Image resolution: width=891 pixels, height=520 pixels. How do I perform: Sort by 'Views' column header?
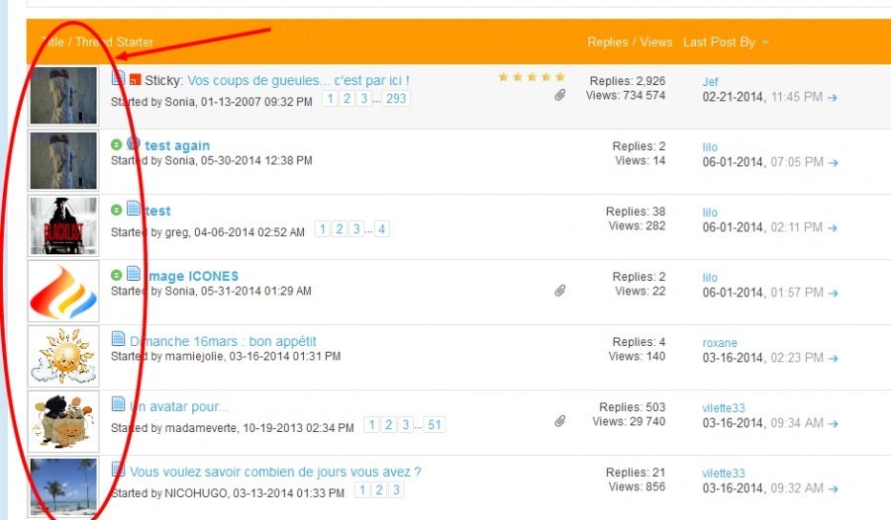(x=655, y=43)
